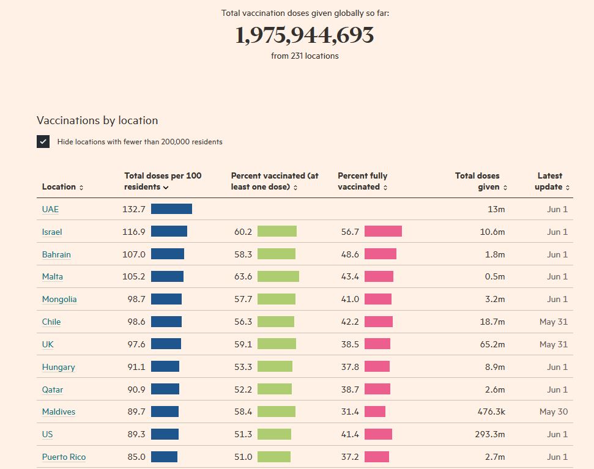This screenshot has height=469, width=594.
Task: Sort by Total doses given column
Action: (481, 182)
